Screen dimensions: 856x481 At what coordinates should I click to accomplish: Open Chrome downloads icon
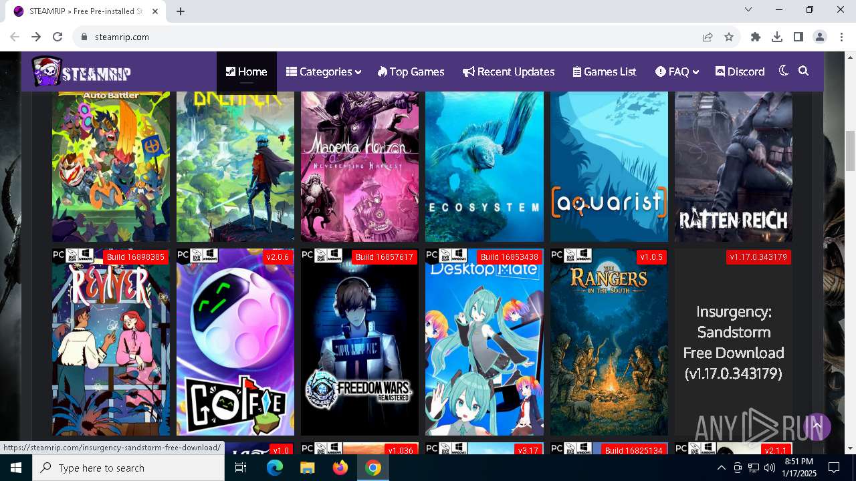coord(777,37)
